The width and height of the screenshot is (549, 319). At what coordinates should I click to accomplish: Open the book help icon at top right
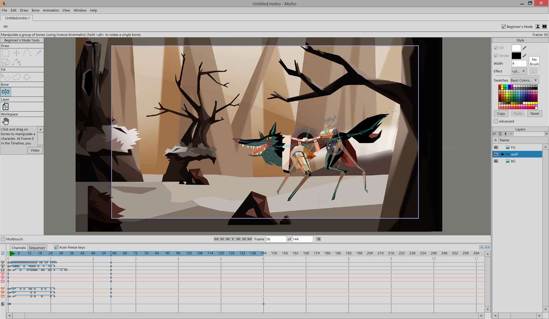(545, 26)
